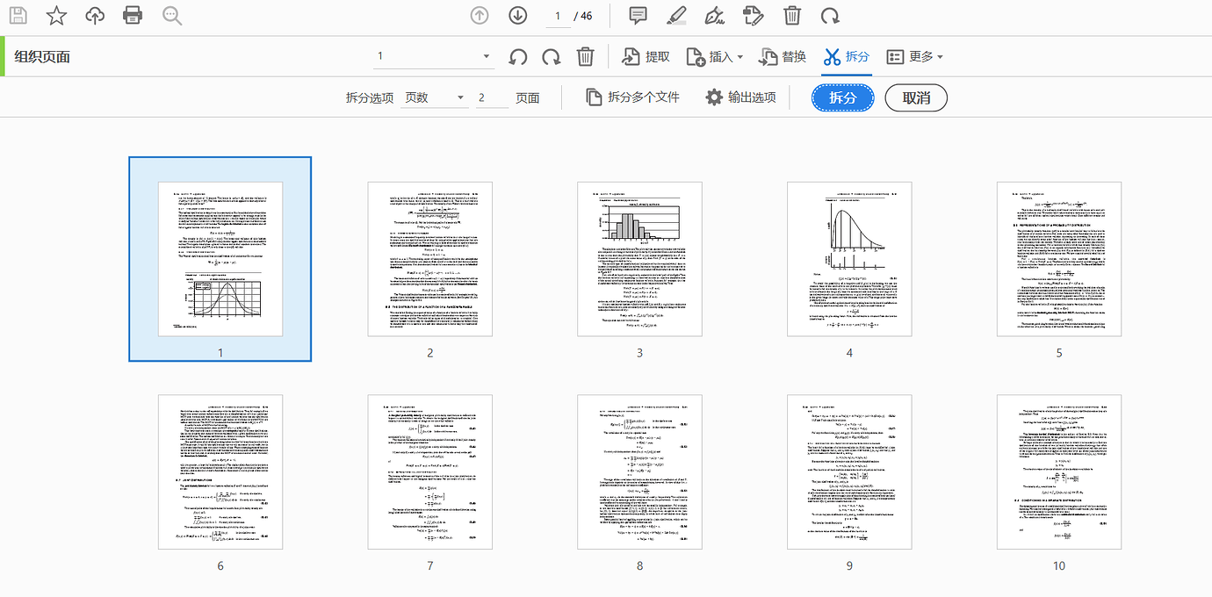Click the star bookmark icon
Viewport: 1212px width, 597px height.
[56, 16]
